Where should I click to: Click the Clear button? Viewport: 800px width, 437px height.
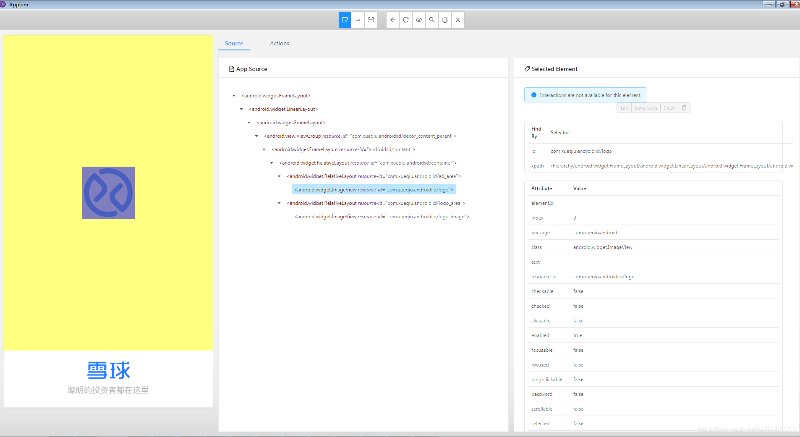[x=669, y=108]
